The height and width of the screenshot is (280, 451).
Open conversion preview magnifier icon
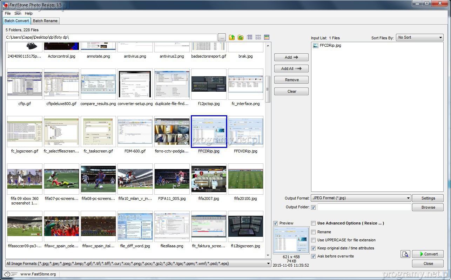pos(405,254)
